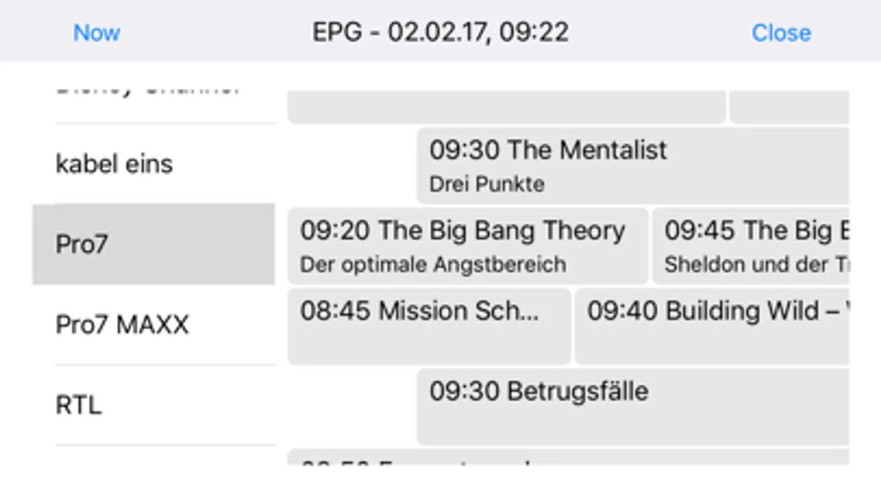881x496 pixels.
Task: Tap the Sheldon und der T... episode subtitle
Action: [756, 265]
